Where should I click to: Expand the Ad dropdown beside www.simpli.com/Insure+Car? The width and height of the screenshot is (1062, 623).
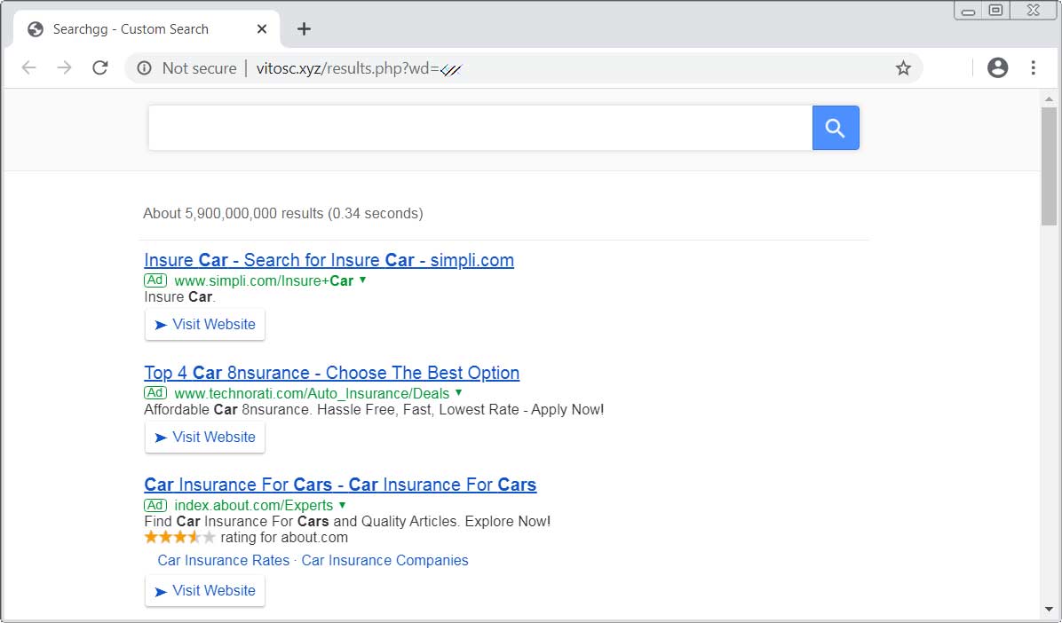[362, 280]
